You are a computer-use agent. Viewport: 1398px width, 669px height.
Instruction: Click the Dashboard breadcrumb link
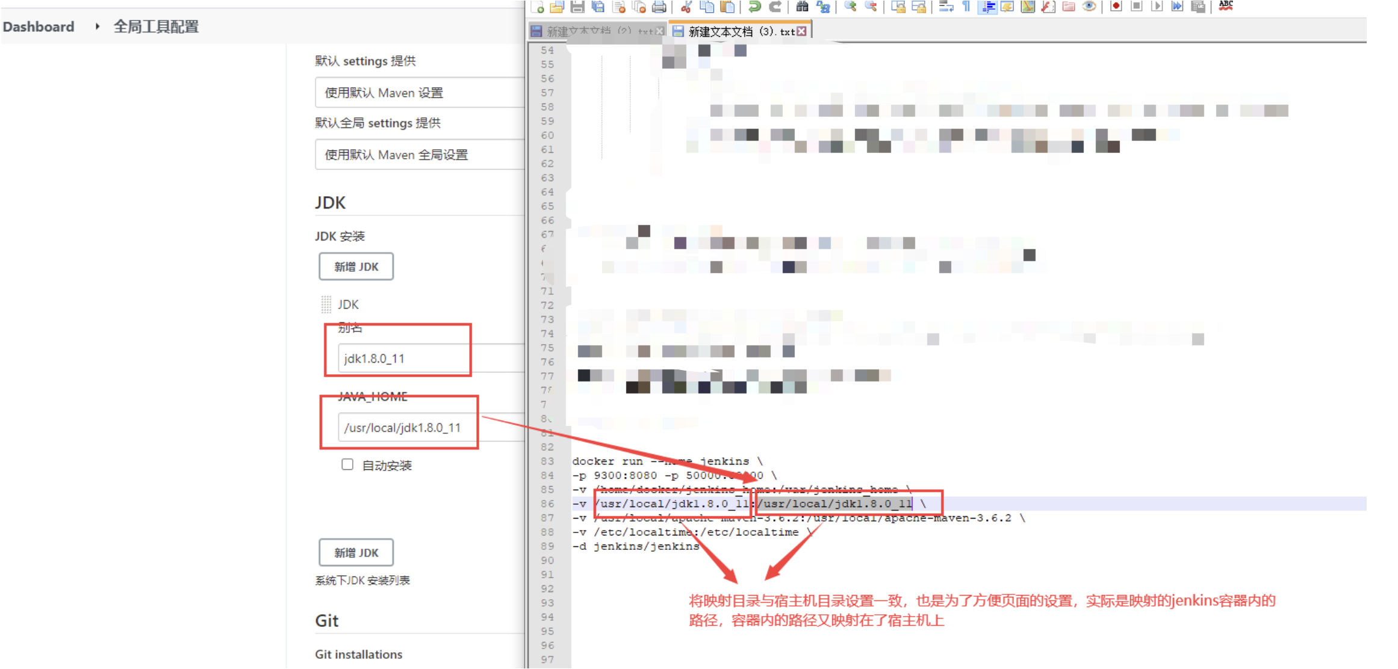point(39,26)
